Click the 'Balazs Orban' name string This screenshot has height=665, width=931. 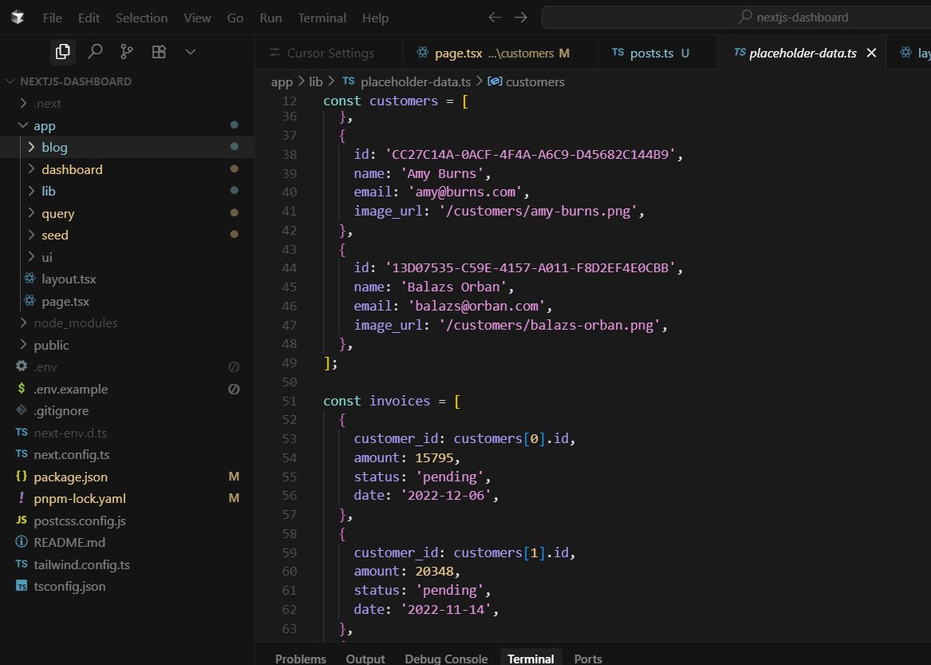coord(454,287)
